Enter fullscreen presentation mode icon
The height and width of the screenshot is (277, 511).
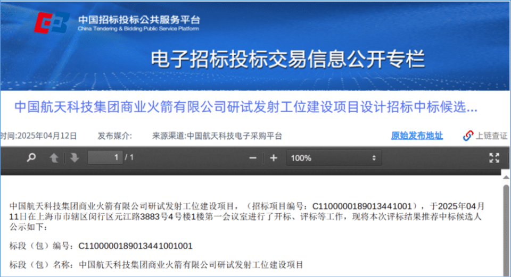494,158
